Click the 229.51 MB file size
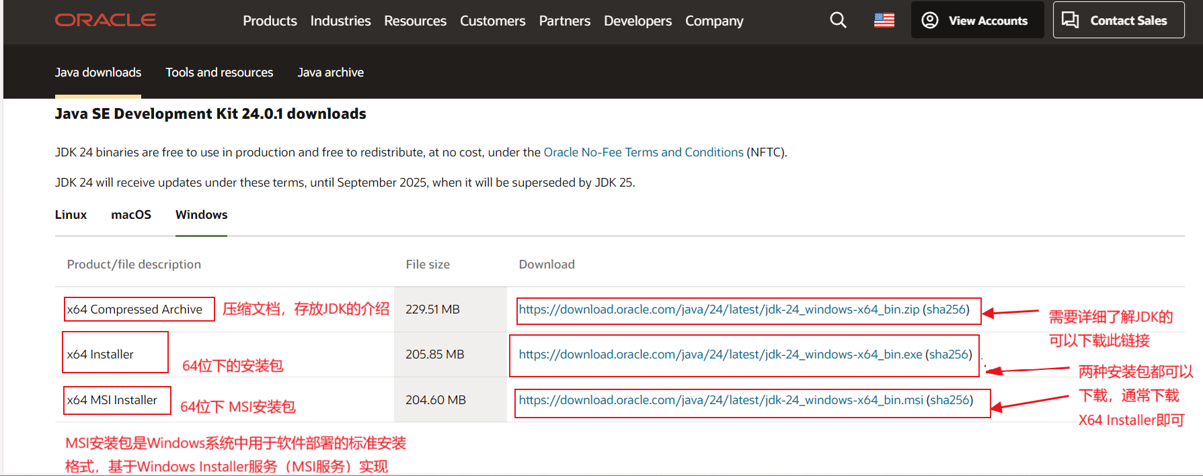Viewport: 1203px width, 476px height. [x=432, y=310]
